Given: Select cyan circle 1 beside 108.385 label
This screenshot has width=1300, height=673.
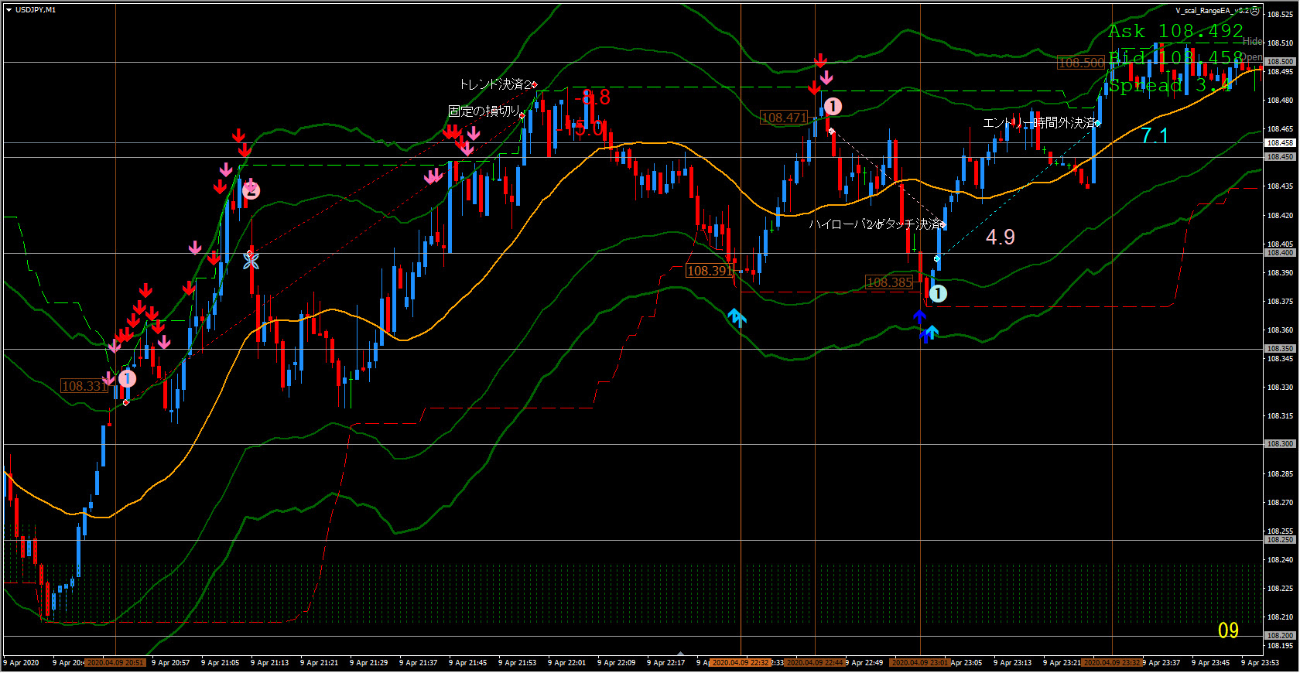Looking at the screenshot, I should [938, 293].
